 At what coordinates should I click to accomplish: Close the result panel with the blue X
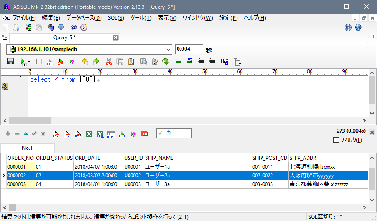[372, 132]
